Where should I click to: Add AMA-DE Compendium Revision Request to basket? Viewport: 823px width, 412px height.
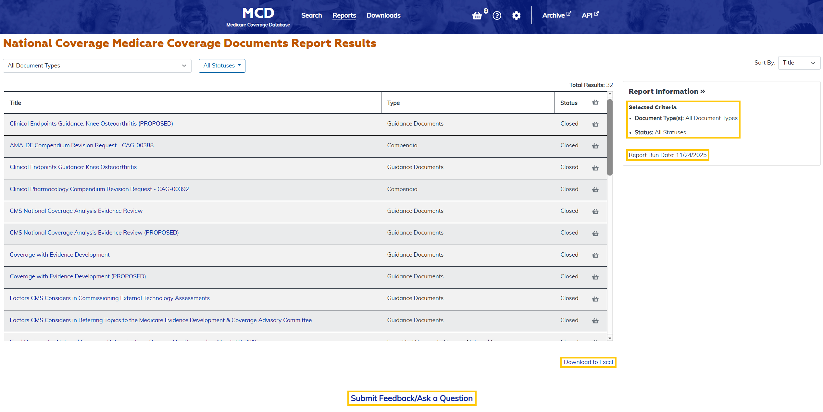(595, 146)
